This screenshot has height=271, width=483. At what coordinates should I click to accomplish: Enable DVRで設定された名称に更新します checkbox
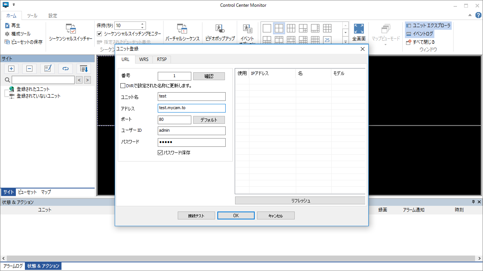[123, 86]
